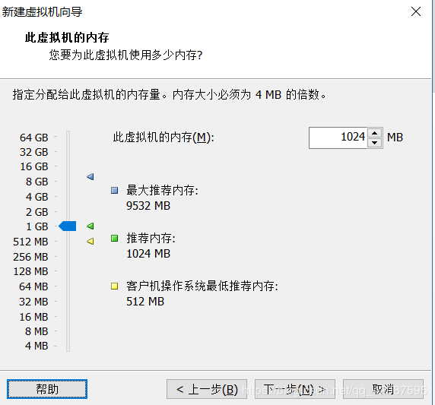Select the 8 MB slider label
This screenshot has height=405, width=435.
click(37, 331)
